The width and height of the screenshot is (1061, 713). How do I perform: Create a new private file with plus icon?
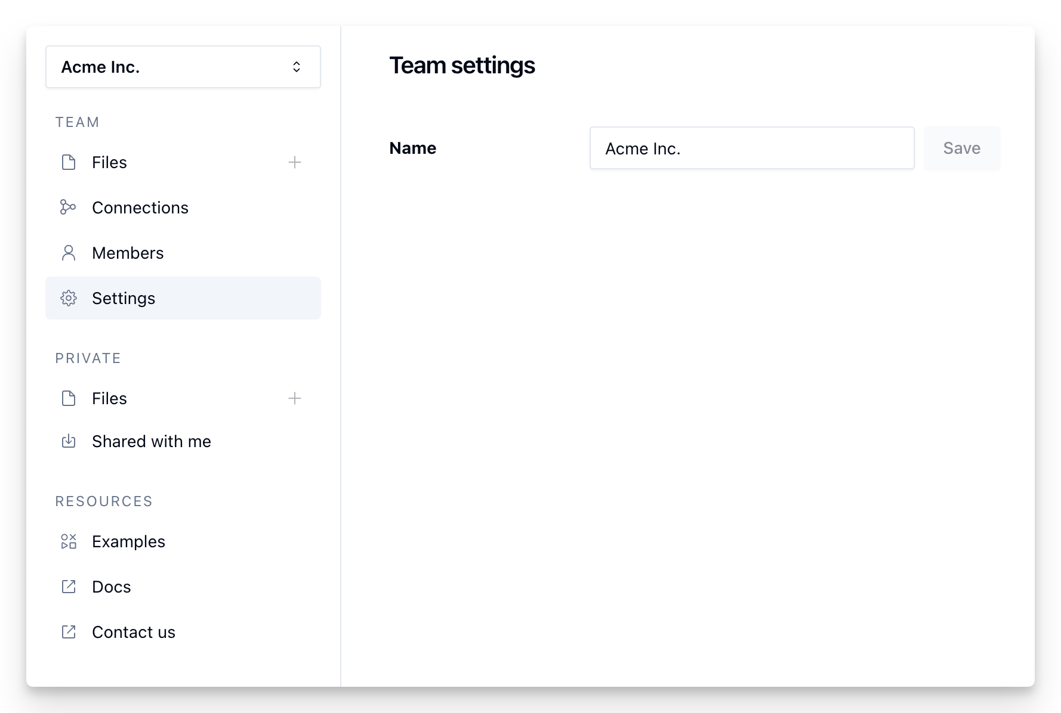click(x=295, y=398)
